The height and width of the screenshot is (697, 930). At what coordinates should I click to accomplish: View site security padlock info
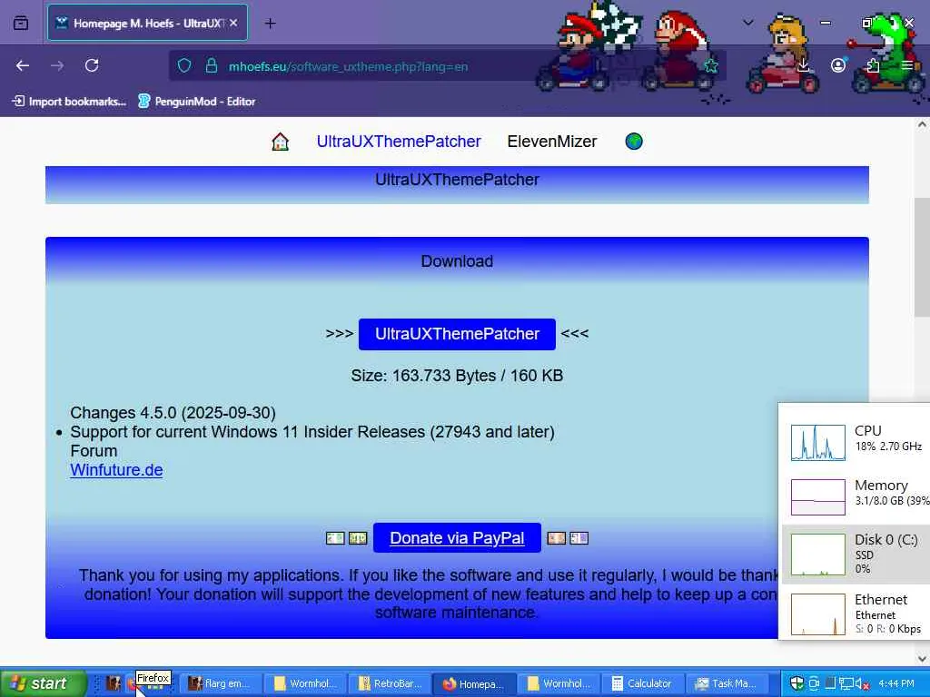[211, 65]
